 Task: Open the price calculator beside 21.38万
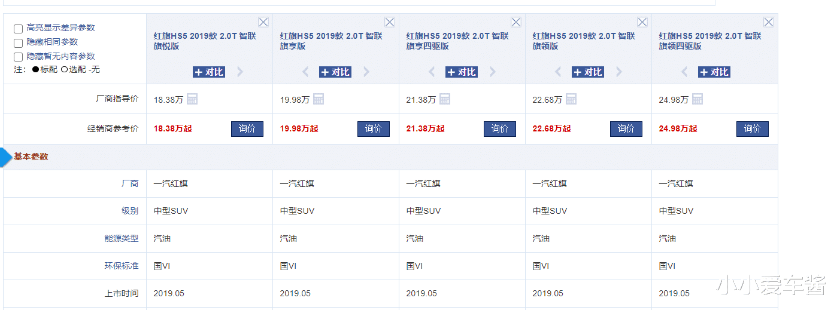click(445, 99)
